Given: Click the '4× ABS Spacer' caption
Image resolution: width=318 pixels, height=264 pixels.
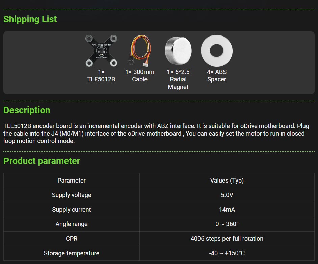Looking at the screenshot, I should [x=217, y=75].
